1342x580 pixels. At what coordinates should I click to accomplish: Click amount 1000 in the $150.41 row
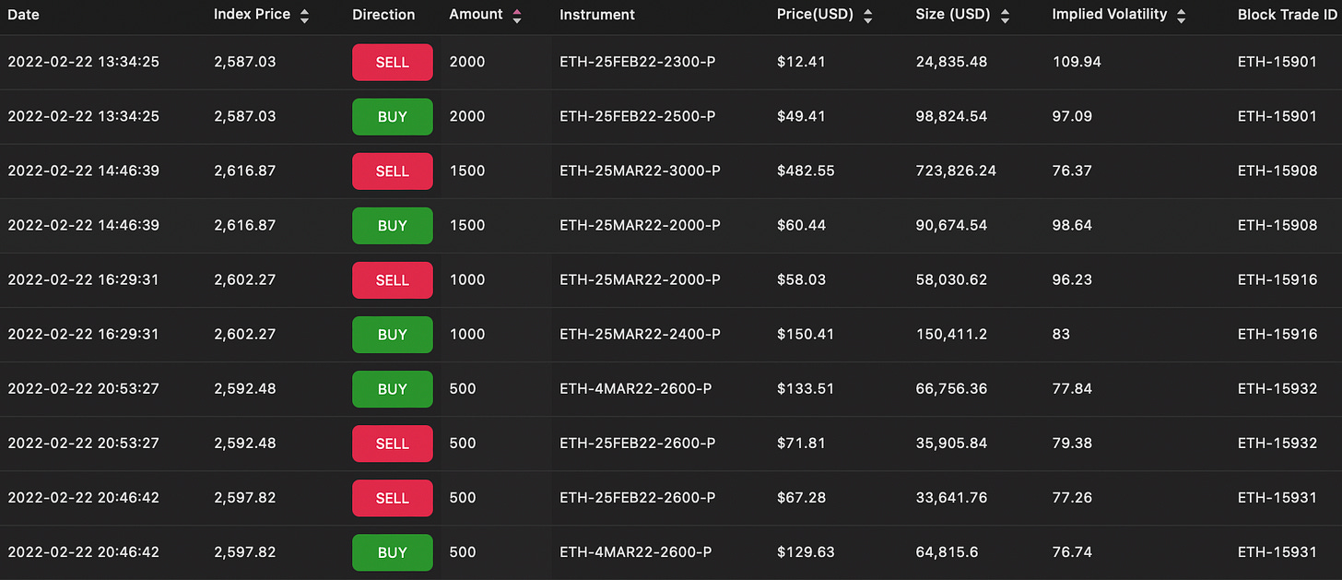point(467,334)
